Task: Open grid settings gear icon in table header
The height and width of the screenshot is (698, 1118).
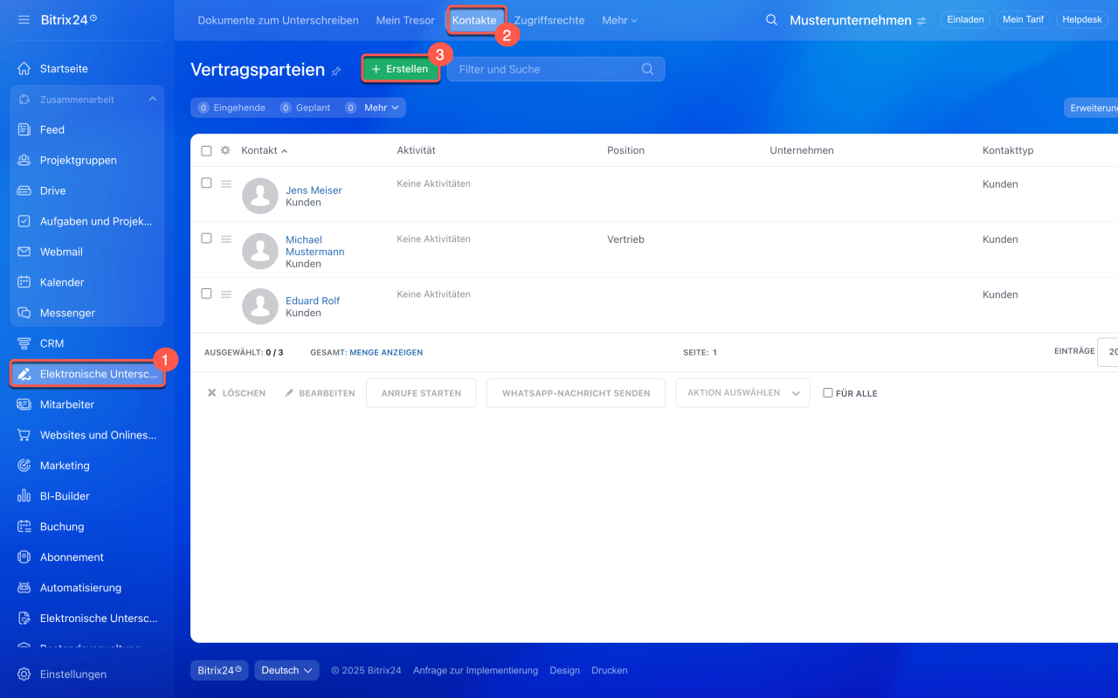Action: [225, 150]
